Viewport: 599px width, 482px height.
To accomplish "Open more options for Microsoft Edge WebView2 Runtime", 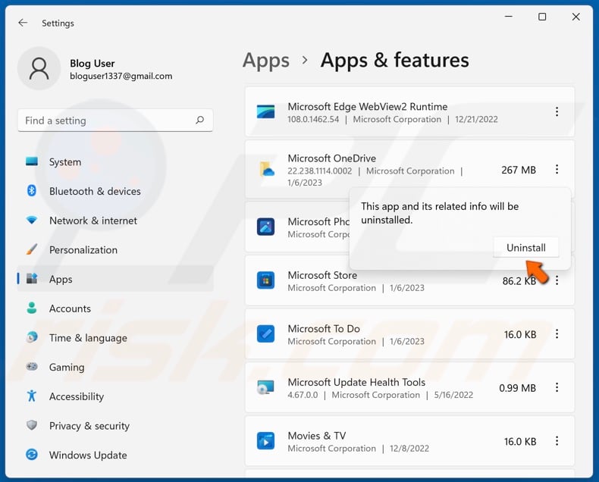I will (557, 112).
